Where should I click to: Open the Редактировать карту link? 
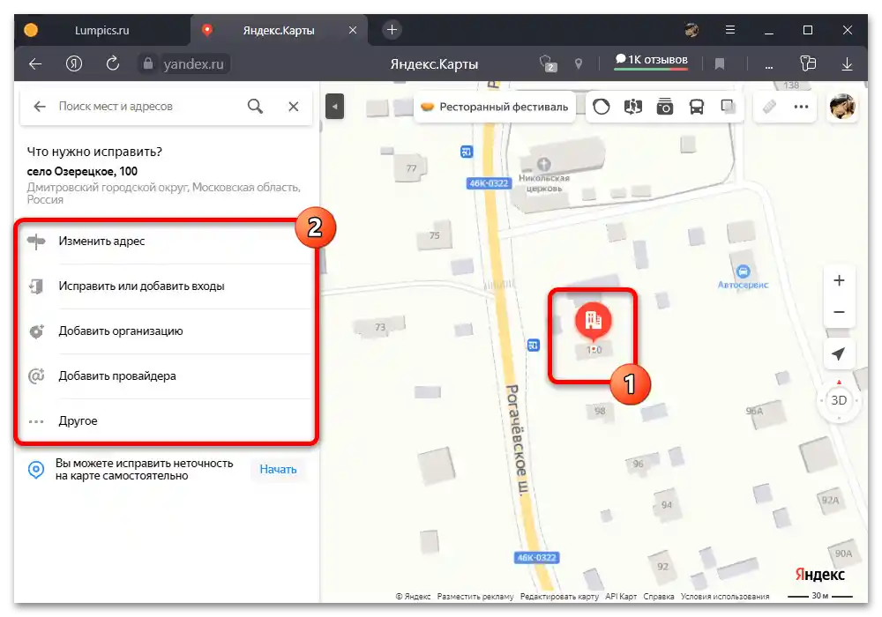pyautogui.click(x=559, y=596)
